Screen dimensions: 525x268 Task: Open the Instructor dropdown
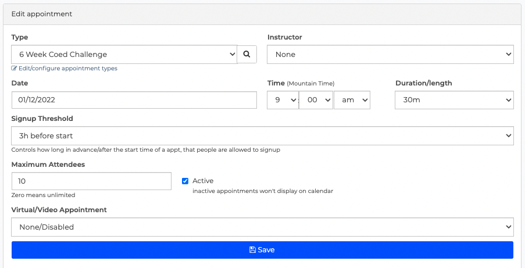tap(390, 54)
